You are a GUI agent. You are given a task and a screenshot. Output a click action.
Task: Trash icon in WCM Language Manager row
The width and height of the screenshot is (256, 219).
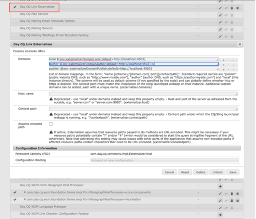click(232, 208)
